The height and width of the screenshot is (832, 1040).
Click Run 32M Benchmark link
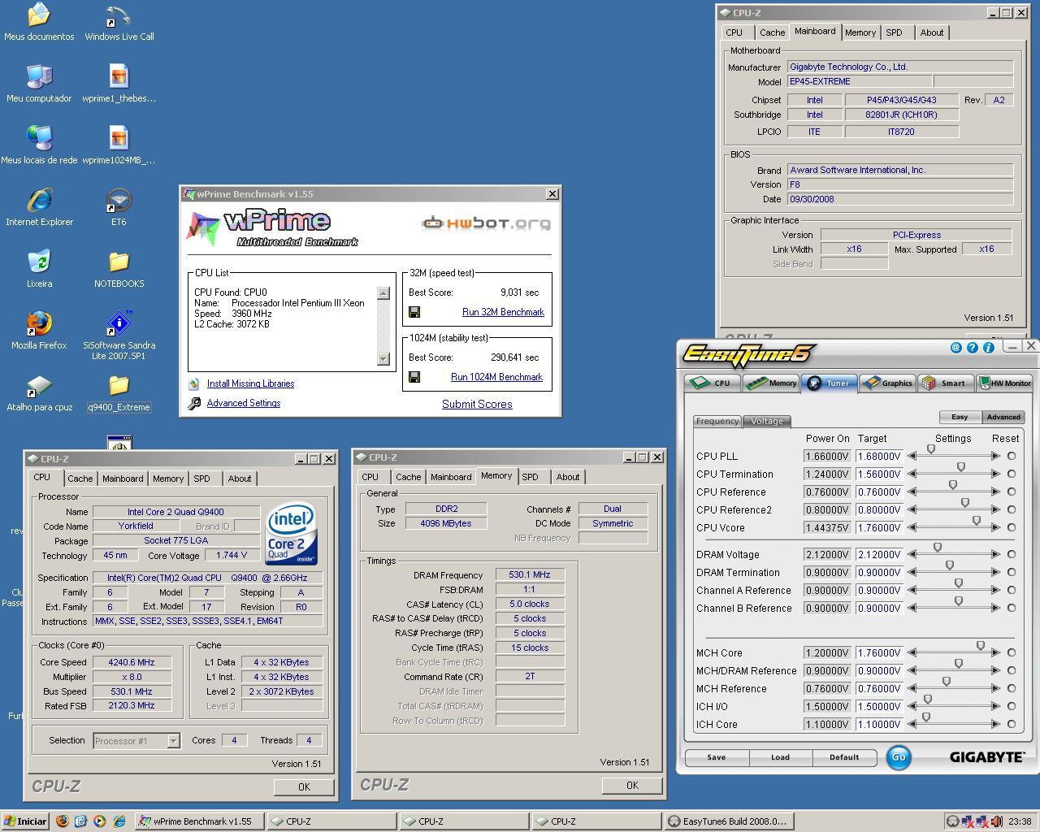pos(503,312)
